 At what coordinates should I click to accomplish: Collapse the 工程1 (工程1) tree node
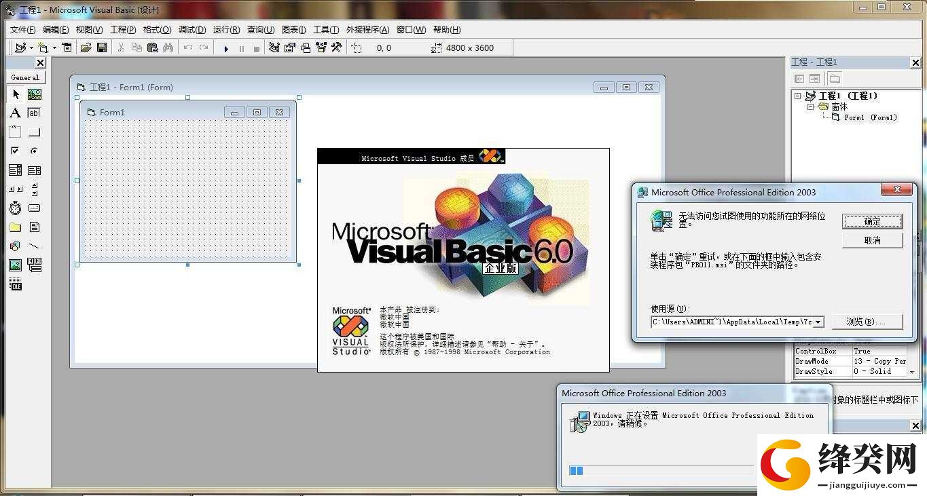click(798, 96)
